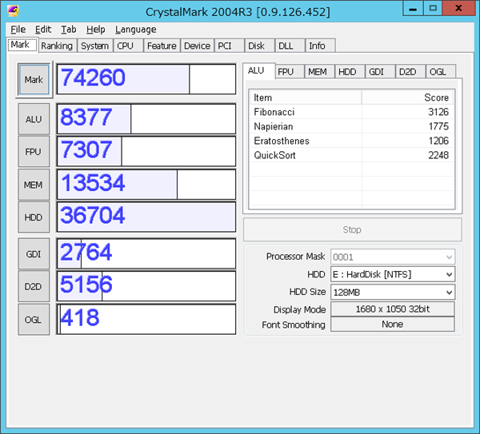Open the Edit menu

coord(43,30)
